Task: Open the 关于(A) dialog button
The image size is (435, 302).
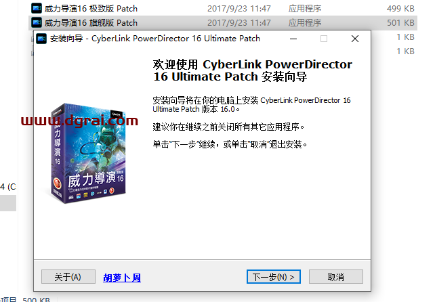Action: point(68,277)
